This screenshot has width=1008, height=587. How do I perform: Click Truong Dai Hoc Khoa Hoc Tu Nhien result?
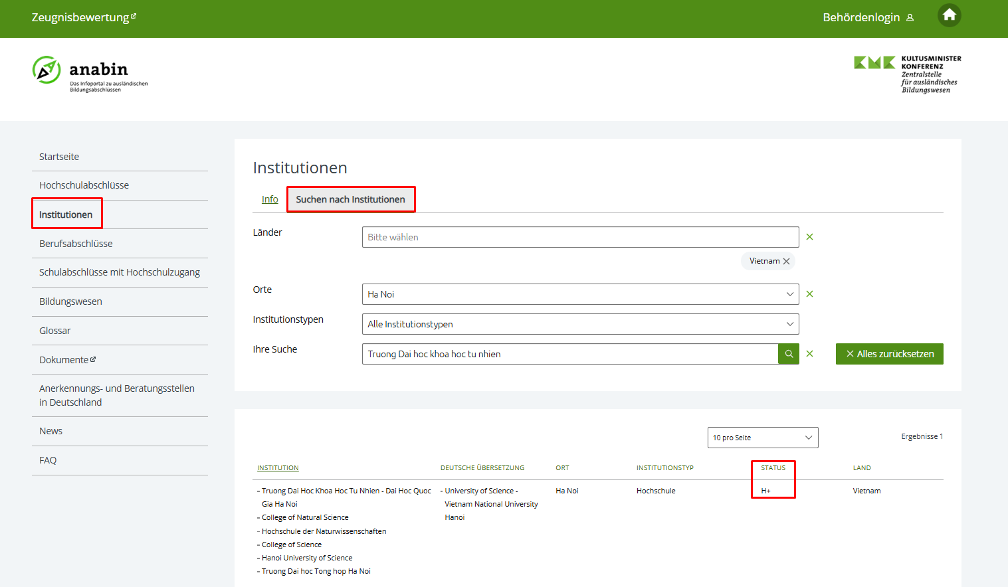pos(346,497)
